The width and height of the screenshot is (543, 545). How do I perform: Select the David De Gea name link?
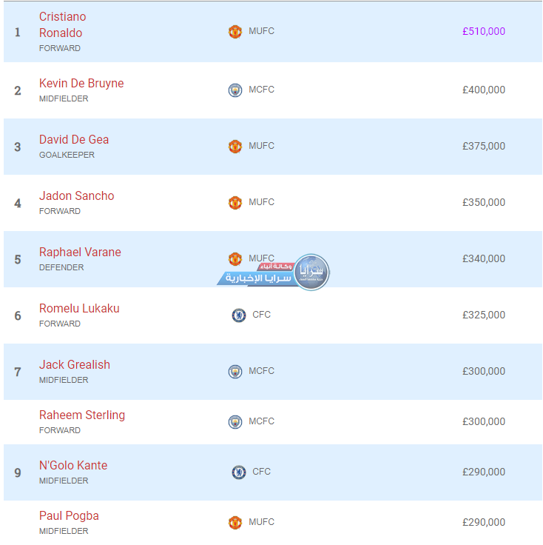pyautogui.click(x=74, y=140)
